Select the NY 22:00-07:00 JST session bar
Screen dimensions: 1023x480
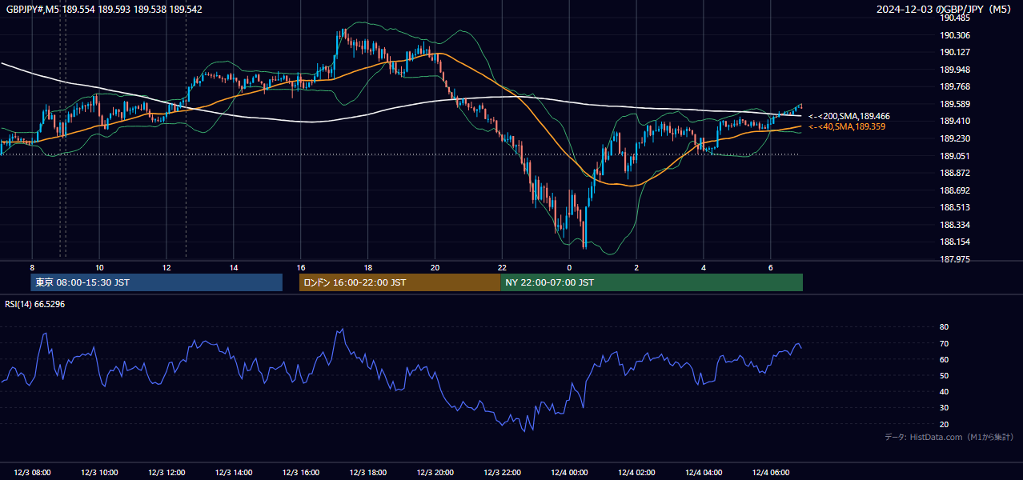[652, 282]
